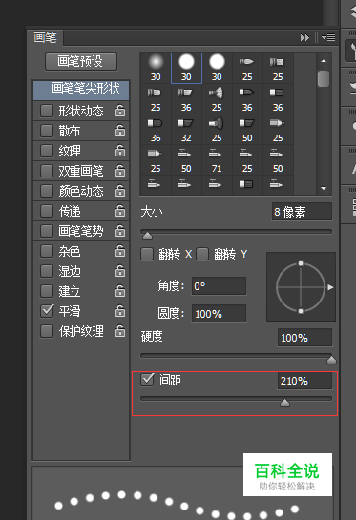Select the highlighted hard round 30 brush
This screenshot has width=356, height=520.
point(186,68)
